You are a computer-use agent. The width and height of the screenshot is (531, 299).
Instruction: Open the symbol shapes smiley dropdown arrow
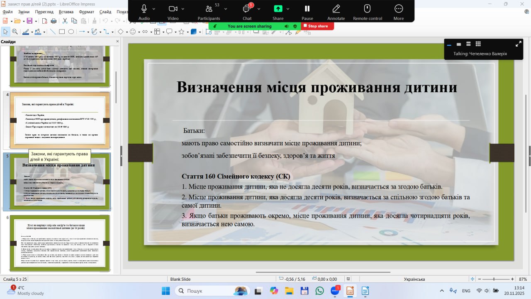139,32
